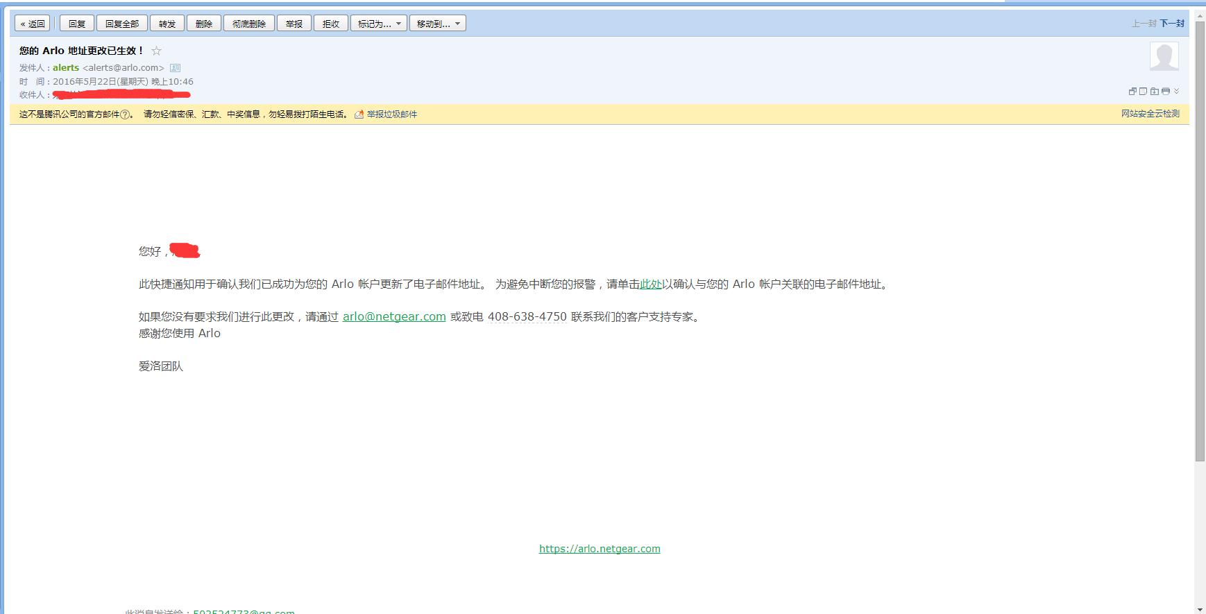Click the help question mark icon
The image size is (1206, 614).
tap(125, 114)
